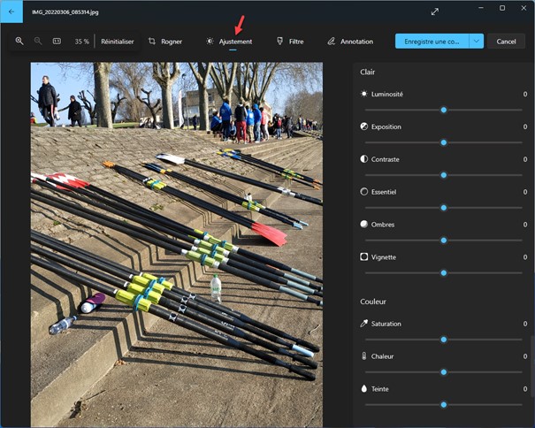This screenshot has height=428, width=535.
Task: Click the Saturation eyedropper icon
Action: click(x=364, y=324)
